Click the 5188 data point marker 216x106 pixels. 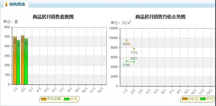coord(126,61)
